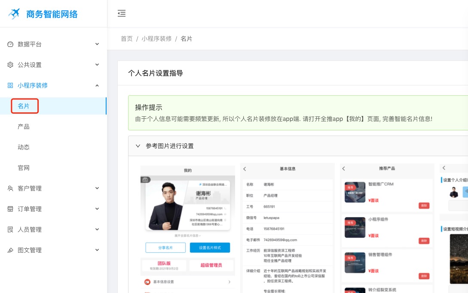468x293 pixels.
Task: Click the 图文管理 pen icon
Action: 10,250
